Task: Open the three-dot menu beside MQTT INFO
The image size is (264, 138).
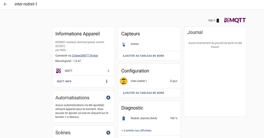Action: [107, 81]
